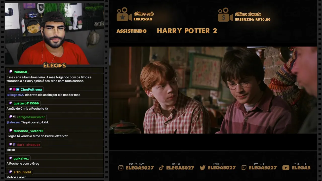The image size is (322, 181).
Task: Open chat user dark_choquez
Action: point(28,145)
